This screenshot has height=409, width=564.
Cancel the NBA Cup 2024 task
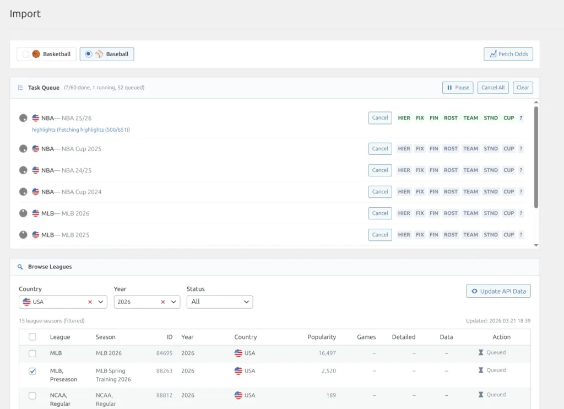pyautogui.click(x=380, y=191)
